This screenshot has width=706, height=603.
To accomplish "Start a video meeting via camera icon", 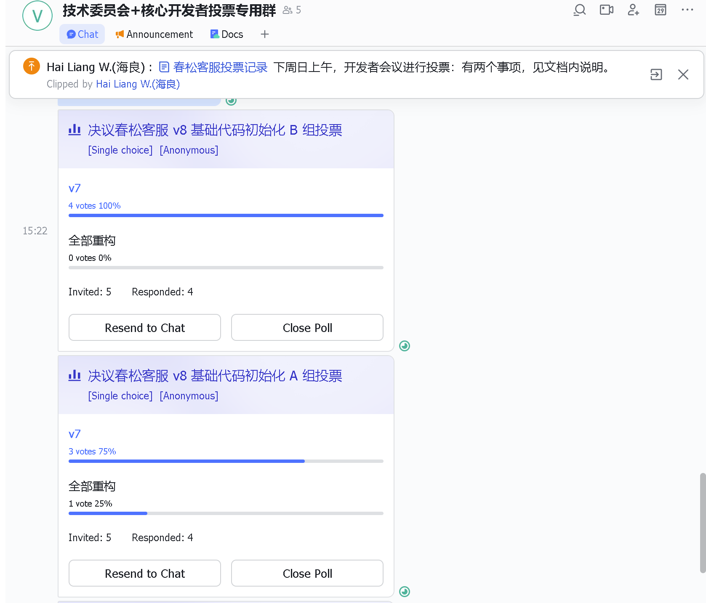I will (606, 10).
